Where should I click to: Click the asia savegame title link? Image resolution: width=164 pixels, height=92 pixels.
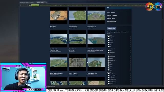[73, 27]
